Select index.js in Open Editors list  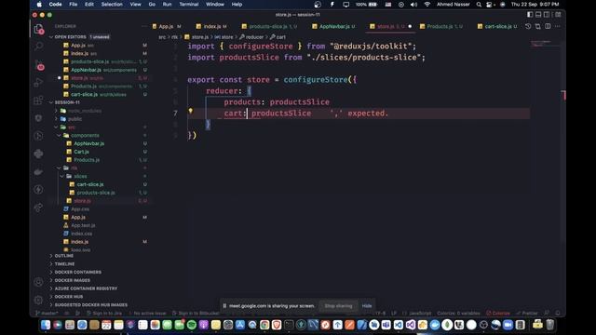click(79, 53)
